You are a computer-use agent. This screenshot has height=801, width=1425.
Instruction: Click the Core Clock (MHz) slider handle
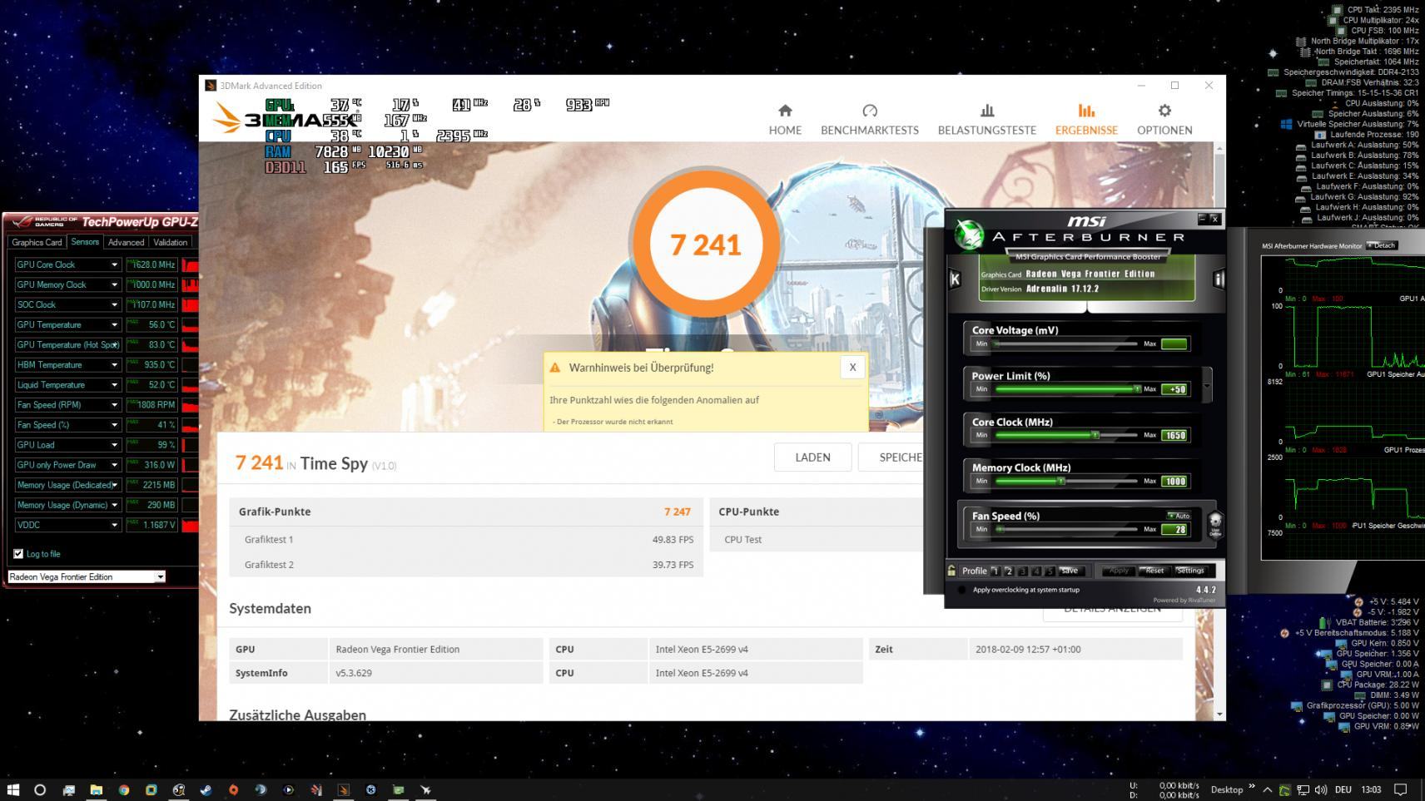[x=1095, y=435]
